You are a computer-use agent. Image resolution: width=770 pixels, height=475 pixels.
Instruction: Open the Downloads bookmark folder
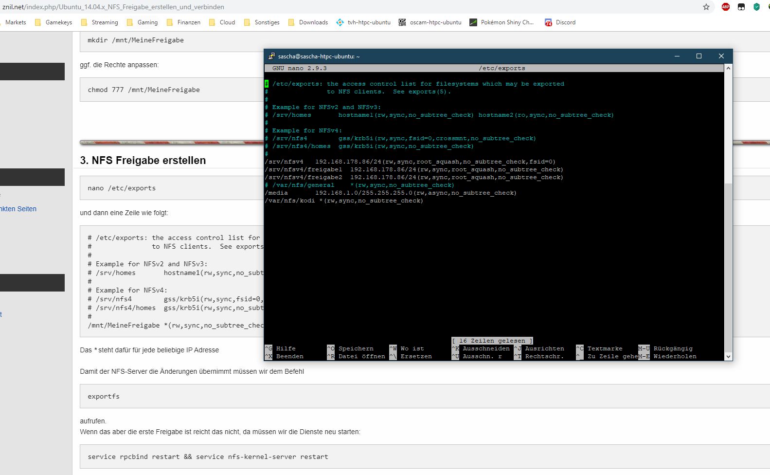click(308, 22)
